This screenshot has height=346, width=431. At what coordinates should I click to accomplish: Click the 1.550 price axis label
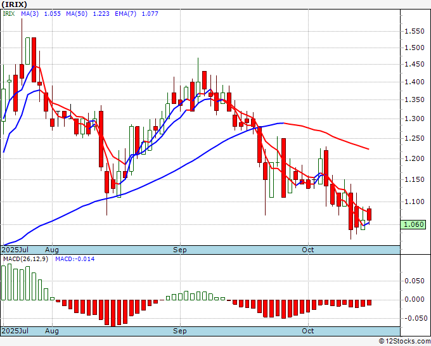click(415, 31)
